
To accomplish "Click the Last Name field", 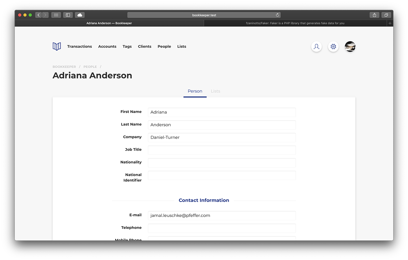I will 222,125.
